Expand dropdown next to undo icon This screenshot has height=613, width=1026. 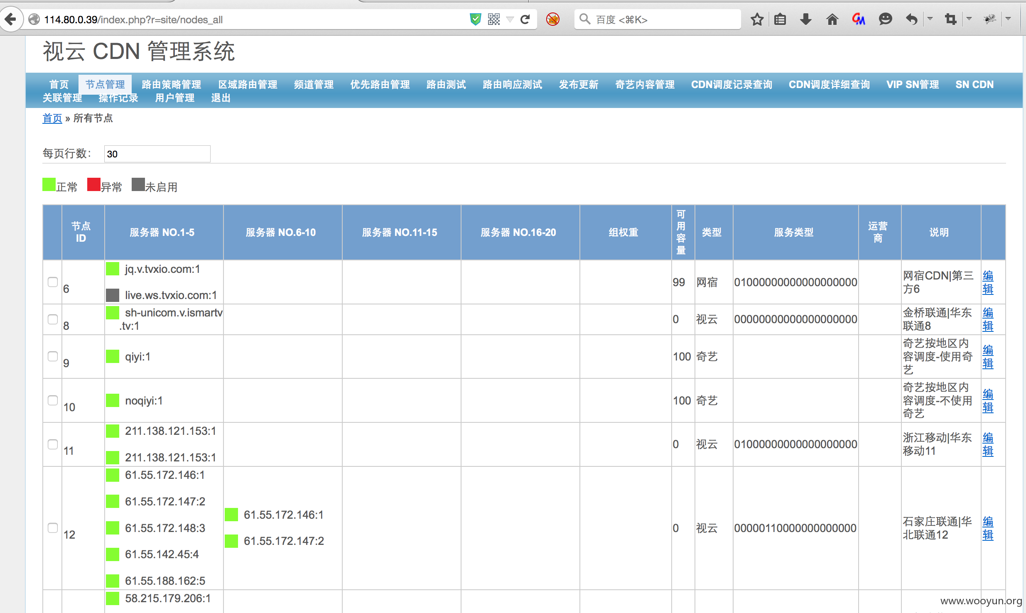tap(930, 19)
